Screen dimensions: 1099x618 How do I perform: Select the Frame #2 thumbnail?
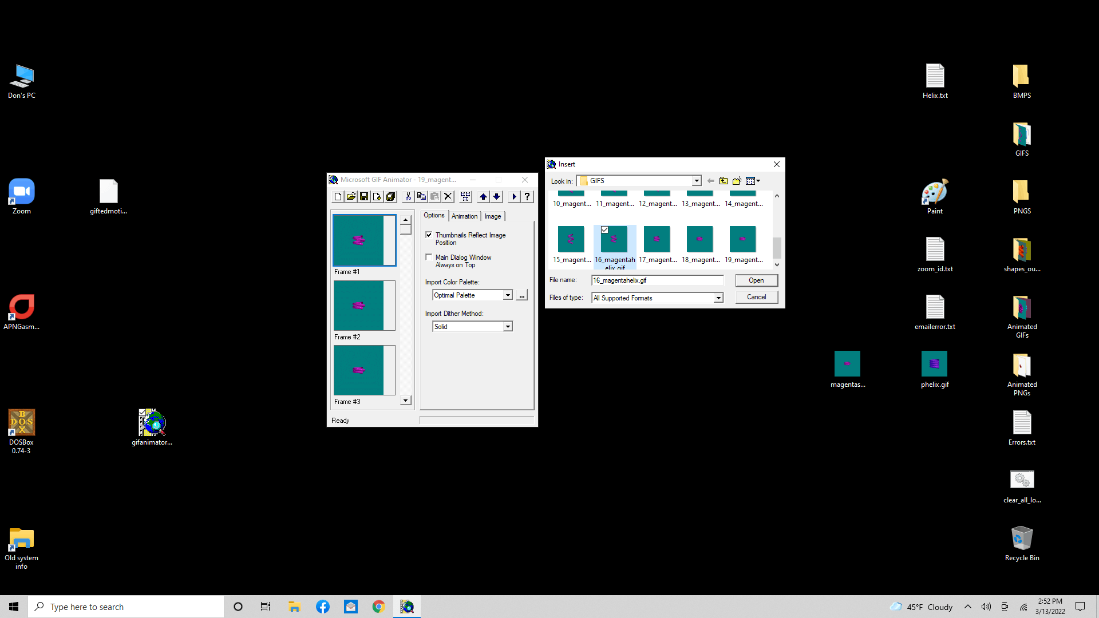pos(364,306)
